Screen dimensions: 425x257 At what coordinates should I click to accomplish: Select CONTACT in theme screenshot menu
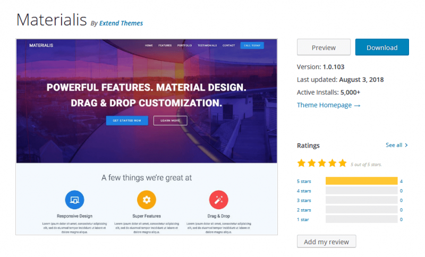click(229, 46)
